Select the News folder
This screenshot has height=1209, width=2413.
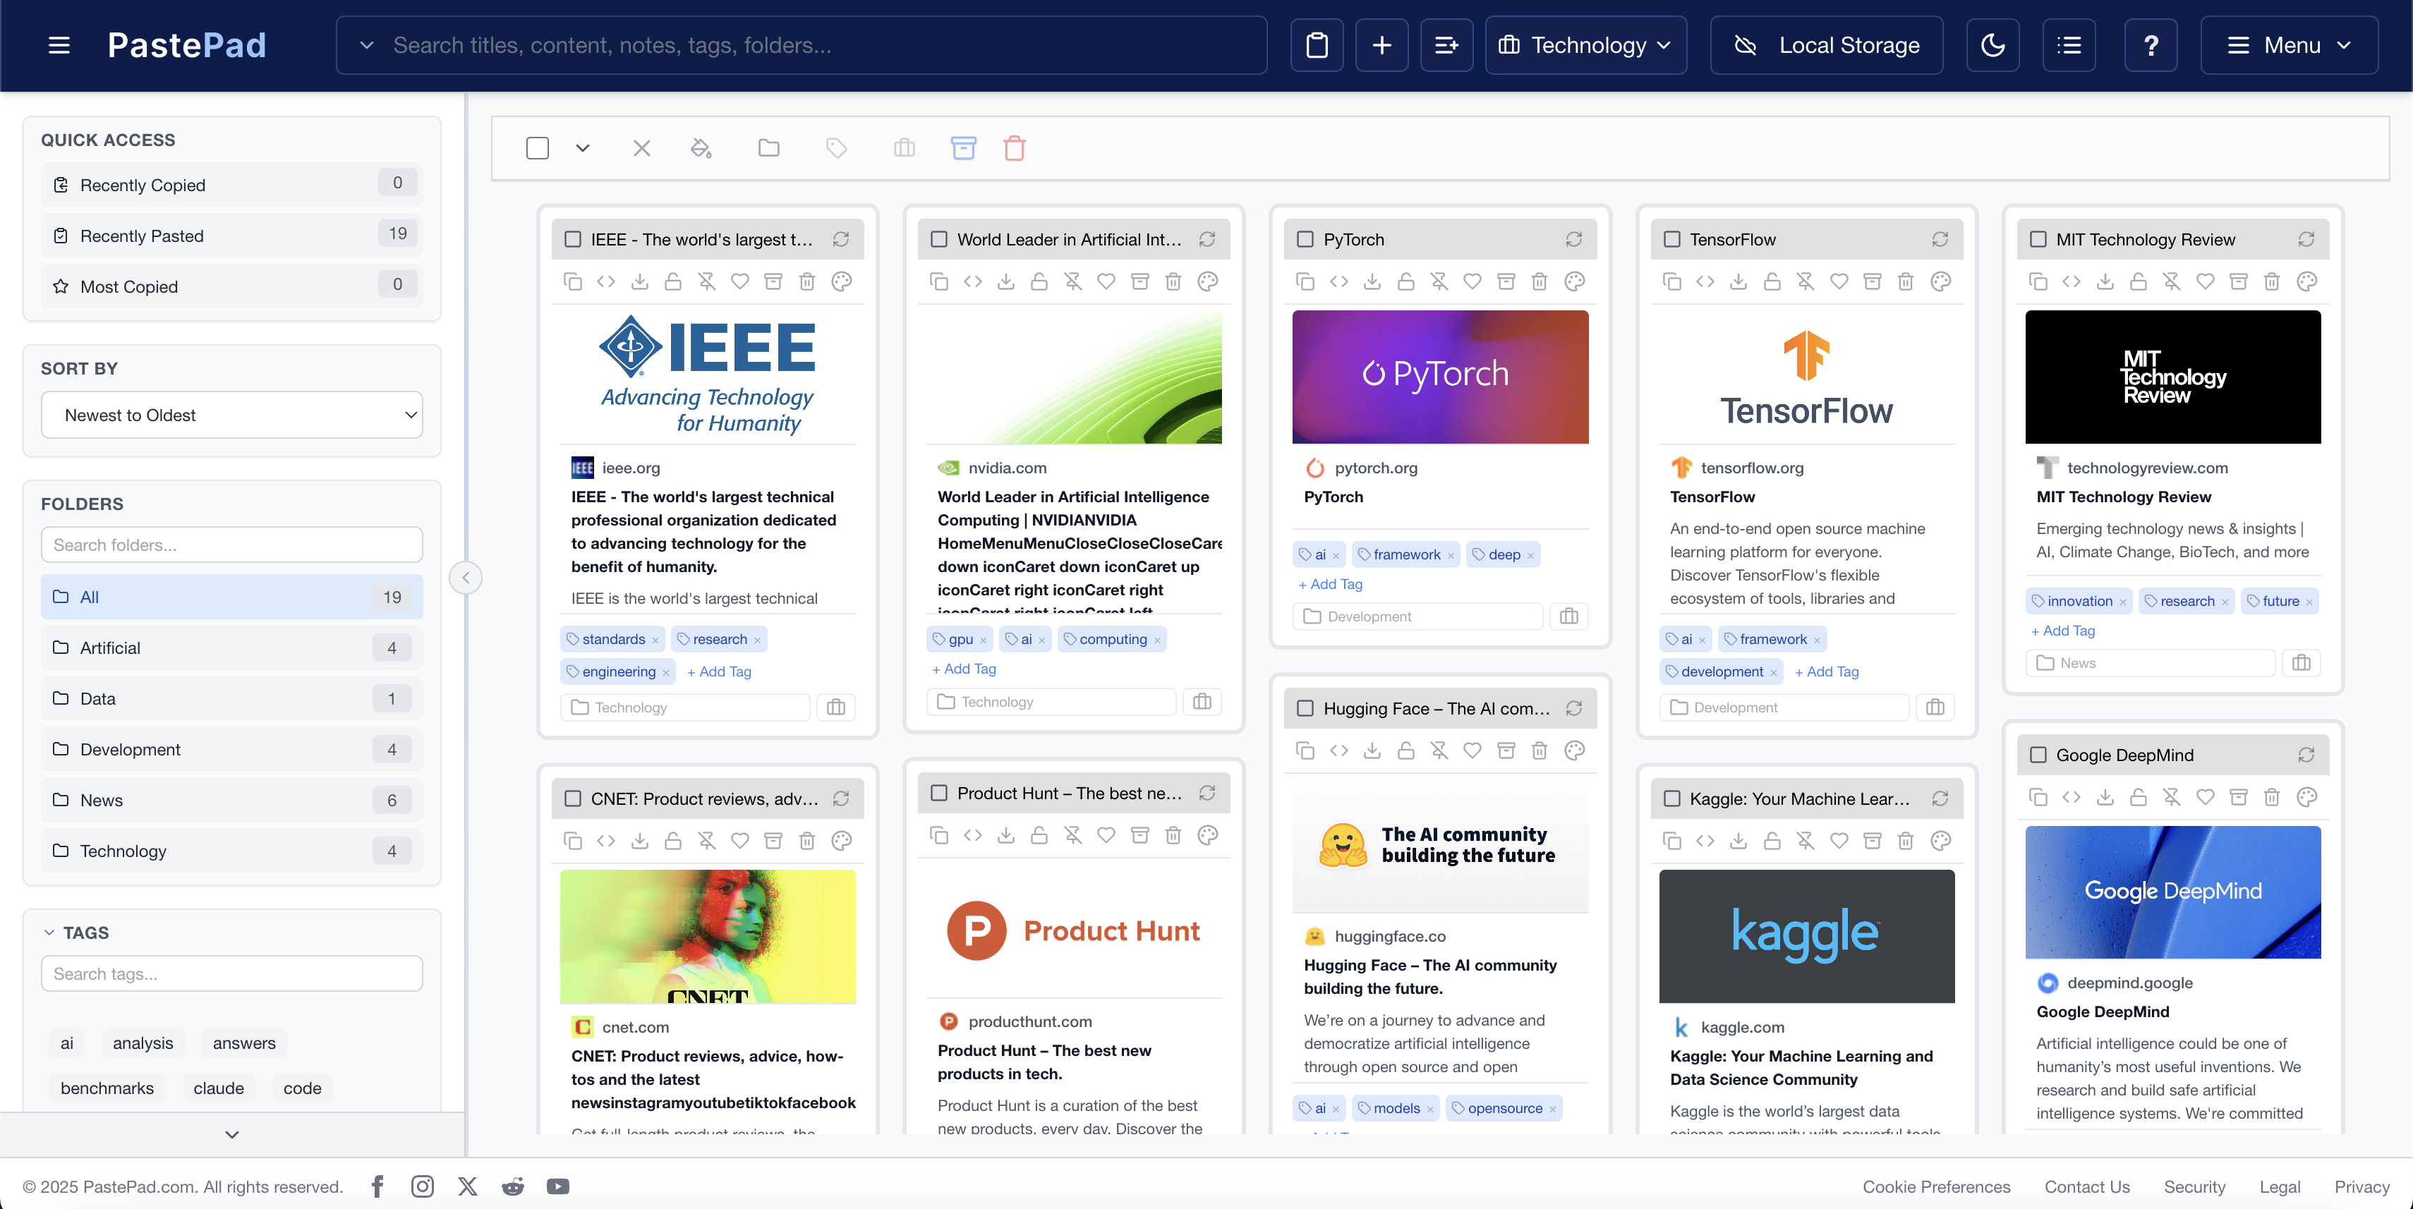[x=231, y=801]
